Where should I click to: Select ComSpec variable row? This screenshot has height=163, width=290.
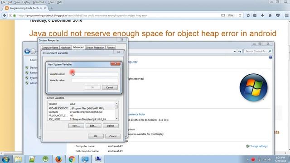pyautogui.click(x=81, y=112)
